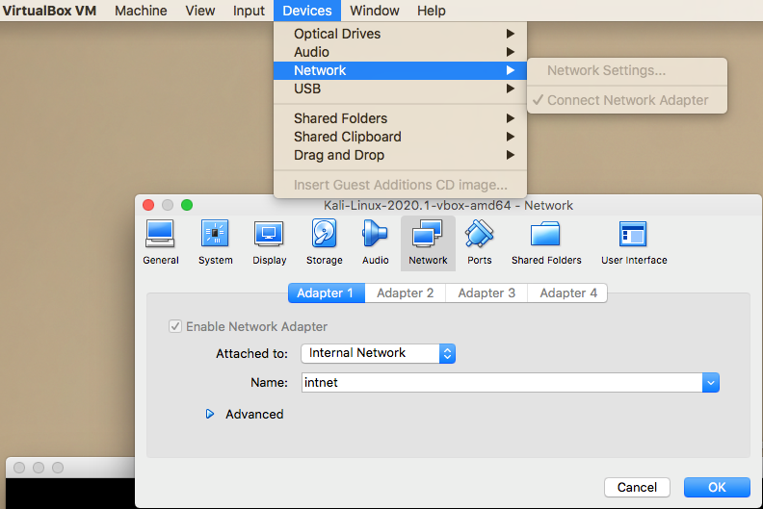
Task: Open the Machine menu
Action: pyautogui.click(x=141, y=11)
